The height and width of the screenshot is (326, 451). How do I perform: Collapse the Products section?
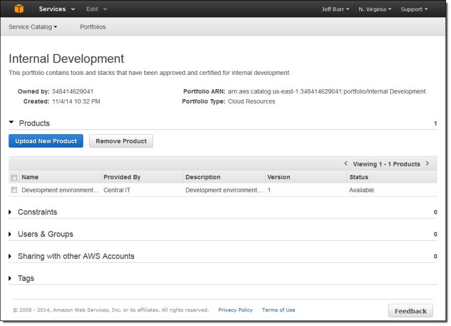[11, 123]
